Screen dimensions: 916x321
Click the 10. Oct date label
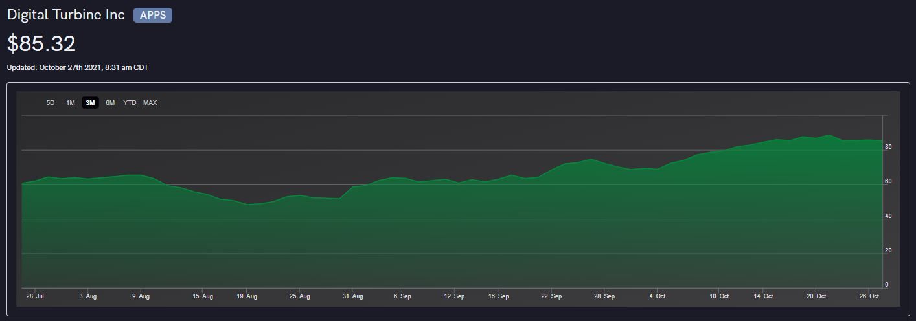tap(719, 296)
